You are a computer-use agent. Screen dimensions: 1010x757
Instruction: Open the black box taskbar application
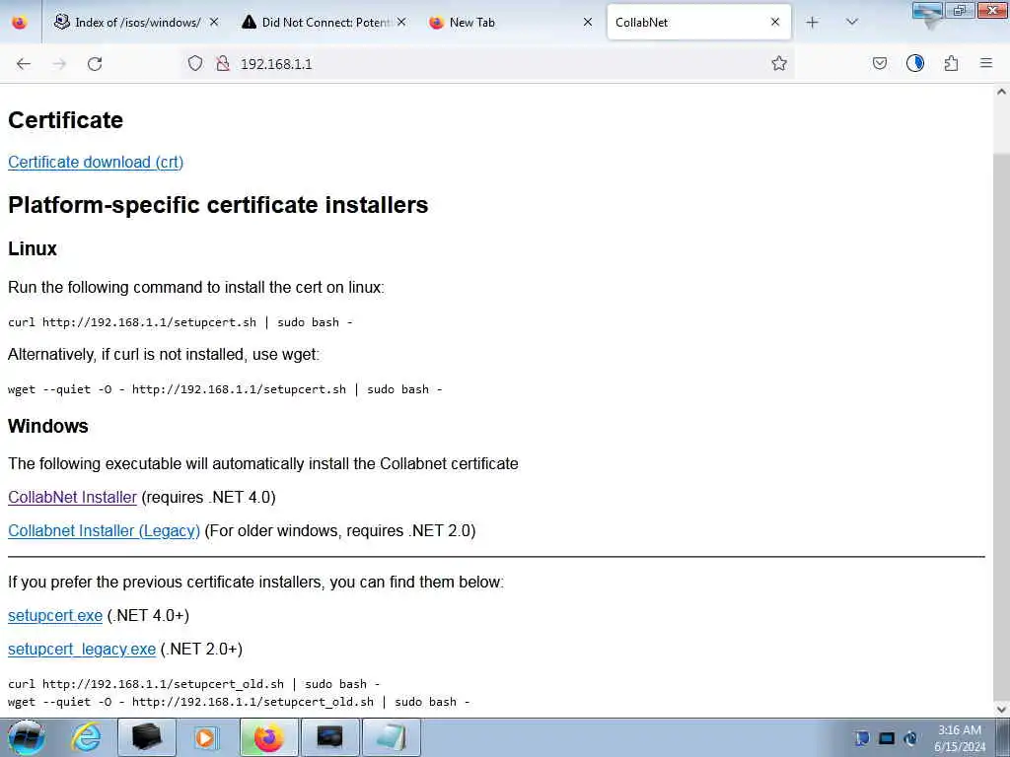146,737
